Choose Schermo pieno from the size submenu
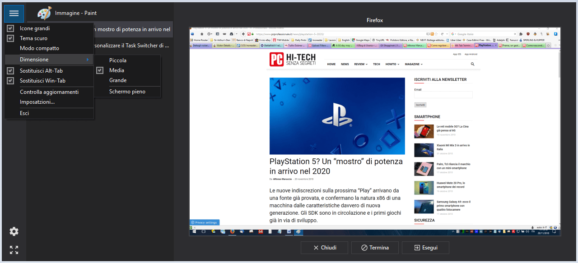The width and height of the screenshot is (578, 263). [127, 92]
